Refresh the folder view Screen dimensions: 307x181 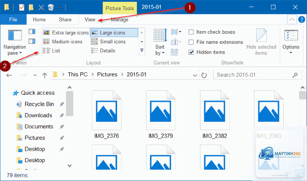click(x=204, y=75)
